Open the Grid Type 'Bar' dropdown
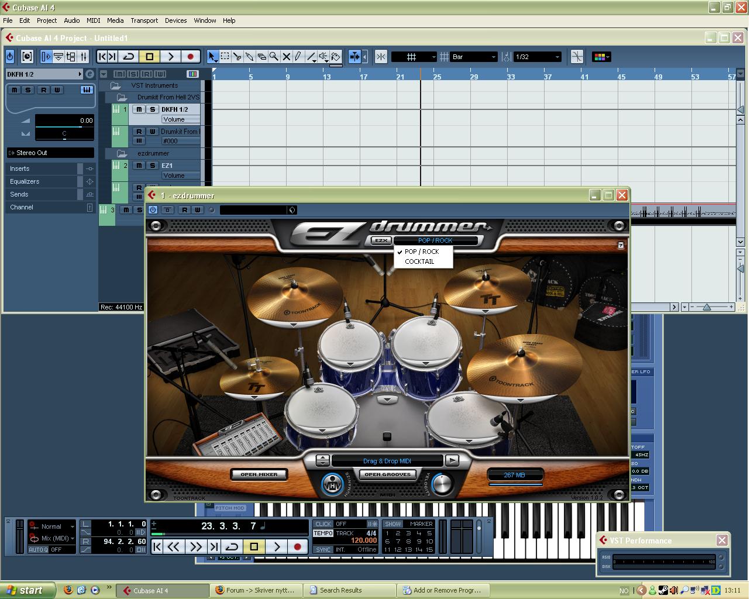 click(474, 57)
